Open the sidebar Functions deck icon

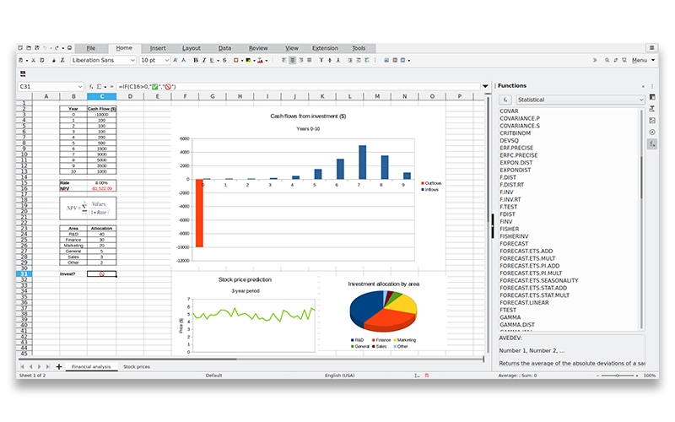[x=652, y=144]
